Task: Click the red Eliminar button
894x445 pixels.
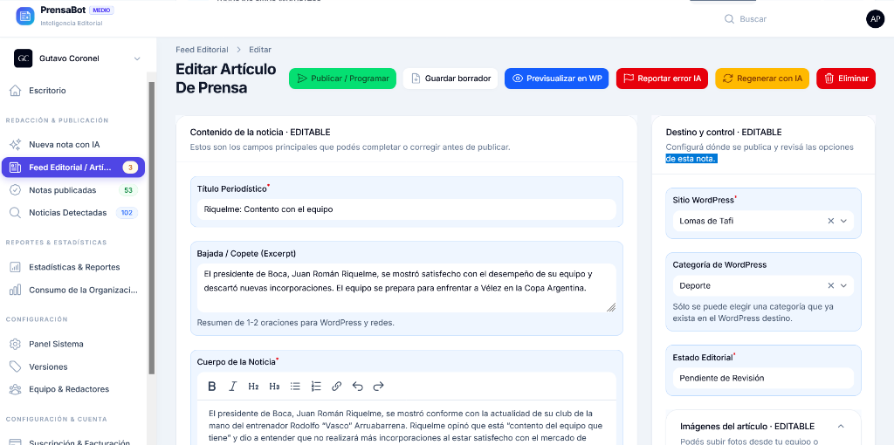Action: [x=845, y=79]
